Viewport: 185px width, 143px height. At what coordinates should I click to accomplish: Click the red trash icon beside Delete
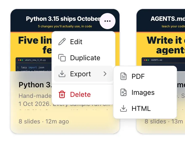click(x=62, y=94)
